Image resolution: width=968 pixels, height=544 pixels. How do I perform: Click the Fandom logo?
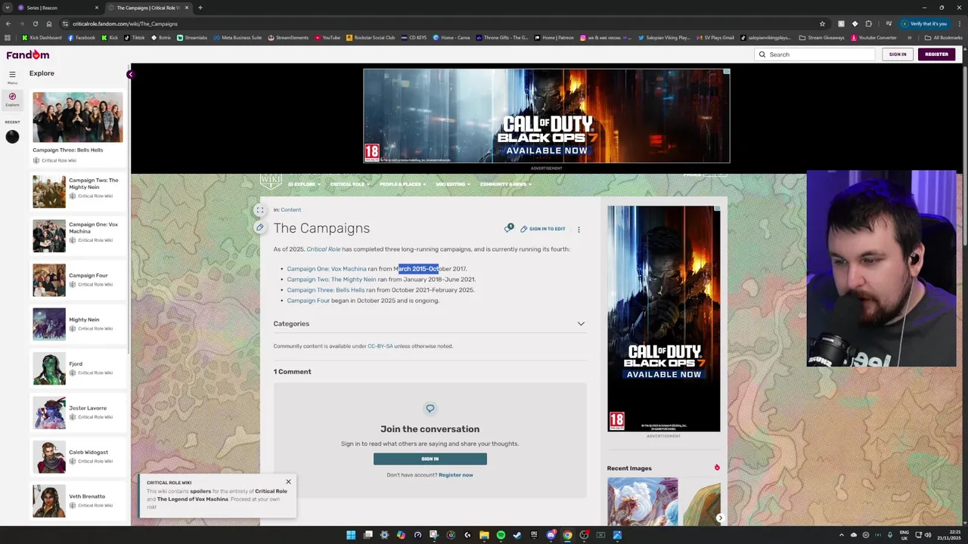click(x=28, y=54)
